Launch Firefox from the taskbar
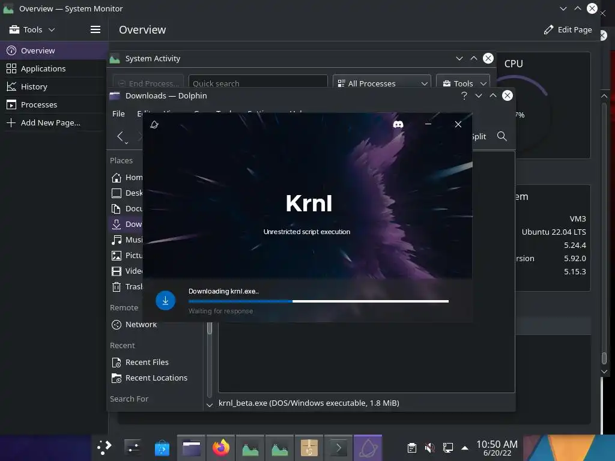 [x=221, y=447]
